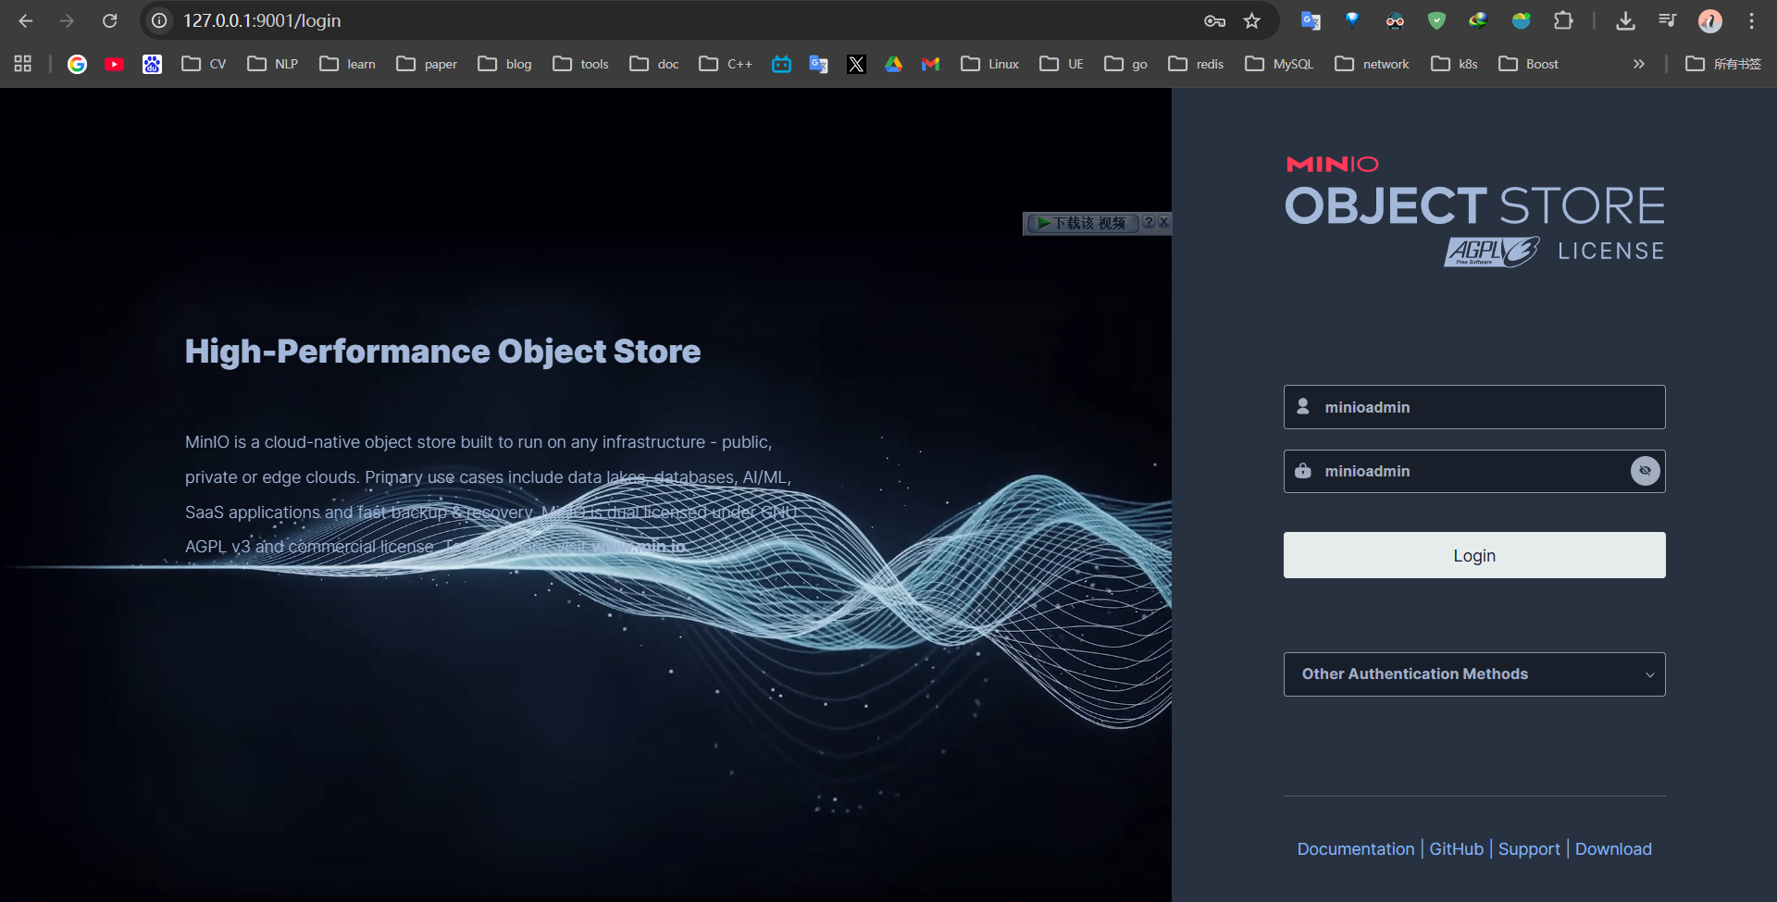Close the video download overlay bar
The image size is (1777, 902).
point(1164,222)
